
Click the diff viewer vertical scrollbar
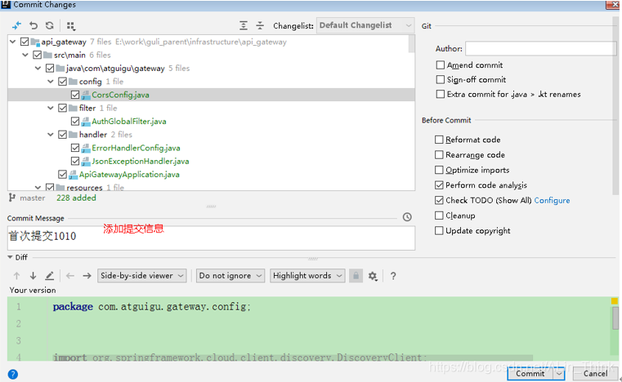(x=615, y=318)
